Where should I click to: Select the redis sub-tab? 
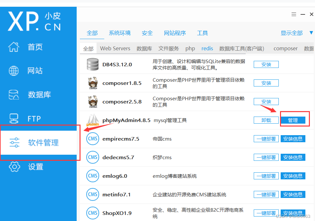pyautogui.click(x=207, y=49)
